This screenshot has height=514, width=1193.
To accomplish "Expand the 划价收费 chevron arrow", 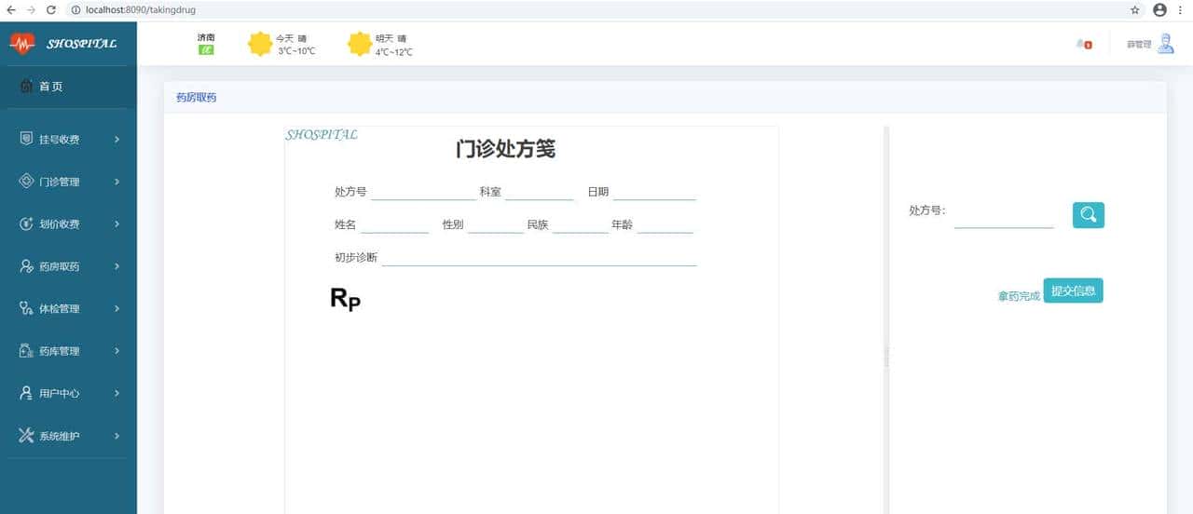I will coord(117,223).
